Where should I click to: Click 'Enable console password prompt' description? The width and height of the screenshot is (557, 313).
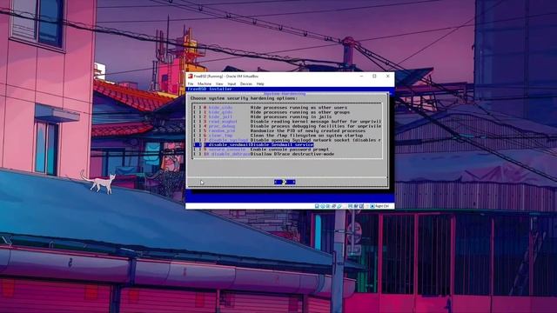[x=290, y=150]
